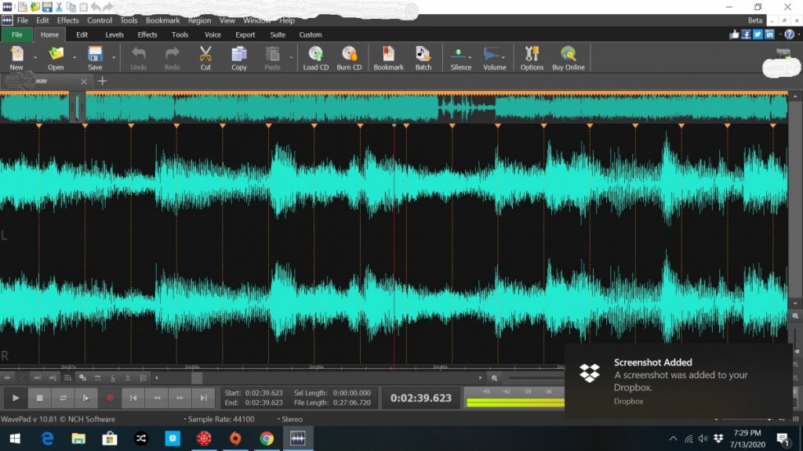803x451 pixels.
Task: Expand the Silence dropdown arrow
Action: pos(471,56)
